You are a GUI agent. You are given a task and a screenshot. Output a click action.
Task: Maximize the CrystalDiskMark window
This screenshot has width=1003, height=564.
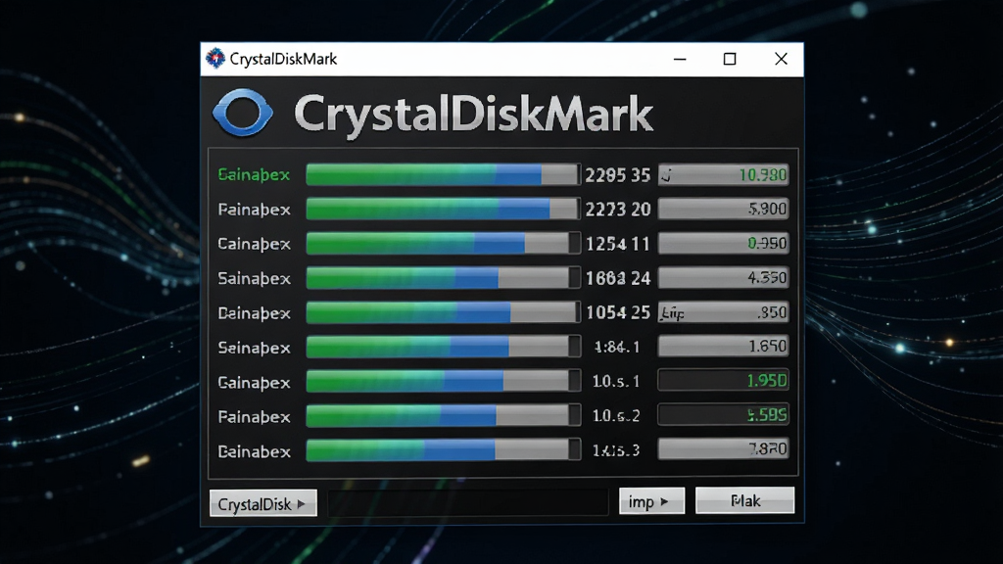point(729,59)
